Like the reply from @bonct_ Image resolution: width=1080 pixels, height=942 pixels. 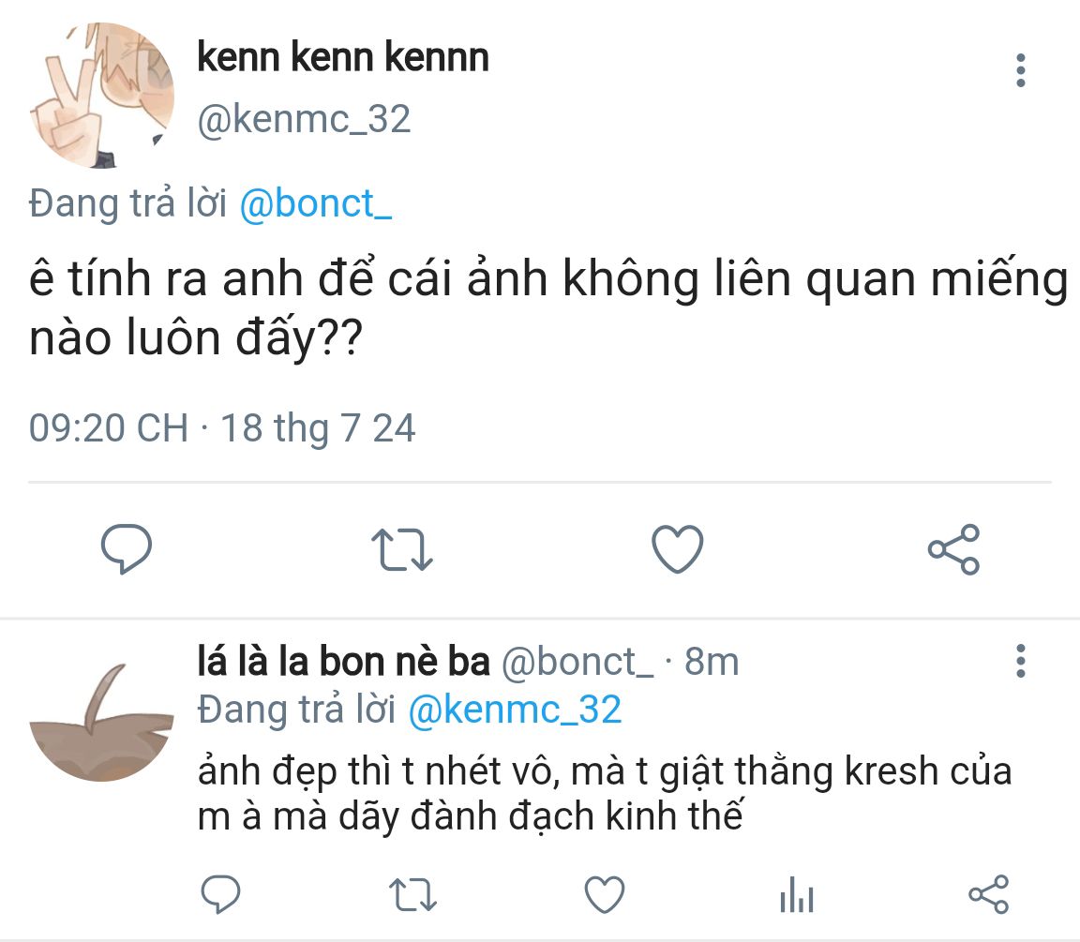605,894
